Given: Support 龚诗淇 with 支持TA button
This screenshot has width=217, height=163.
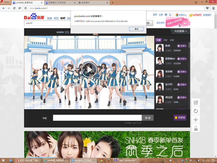Looking at the screenshot, I should pyautogui.click(x=182, y=97).
